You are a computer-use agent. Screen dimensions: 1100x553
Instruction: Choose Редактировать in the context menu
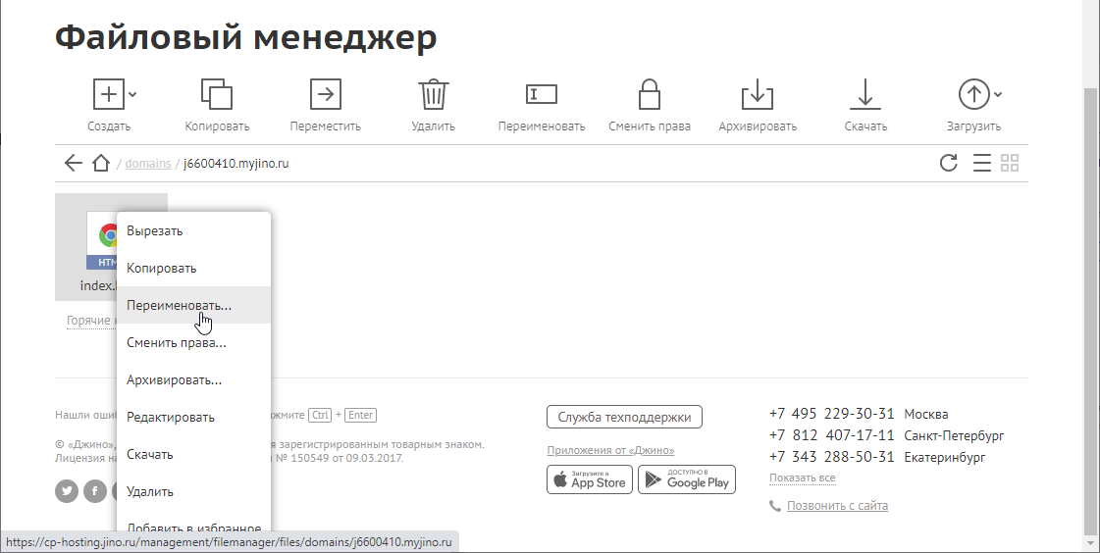point(170,417)
